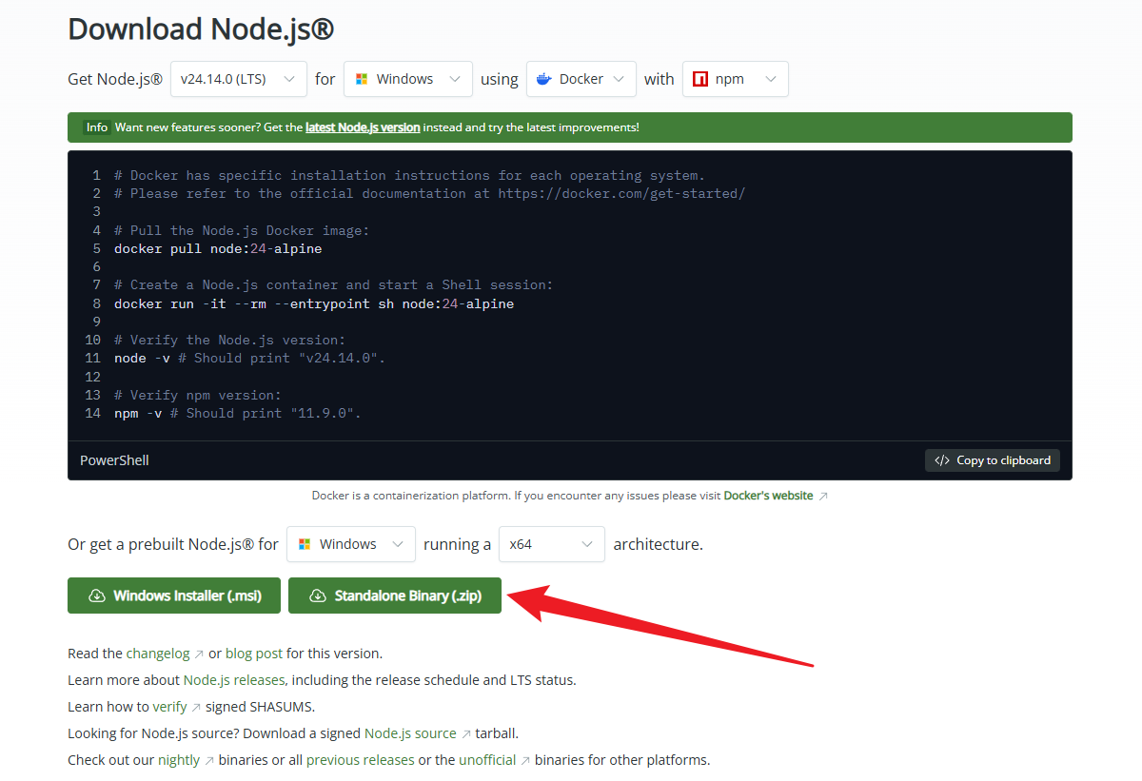Expand the Docker install method dropdown
Image resolution: width=1142 pixels, height=781 pixels.
pos(581,79)
